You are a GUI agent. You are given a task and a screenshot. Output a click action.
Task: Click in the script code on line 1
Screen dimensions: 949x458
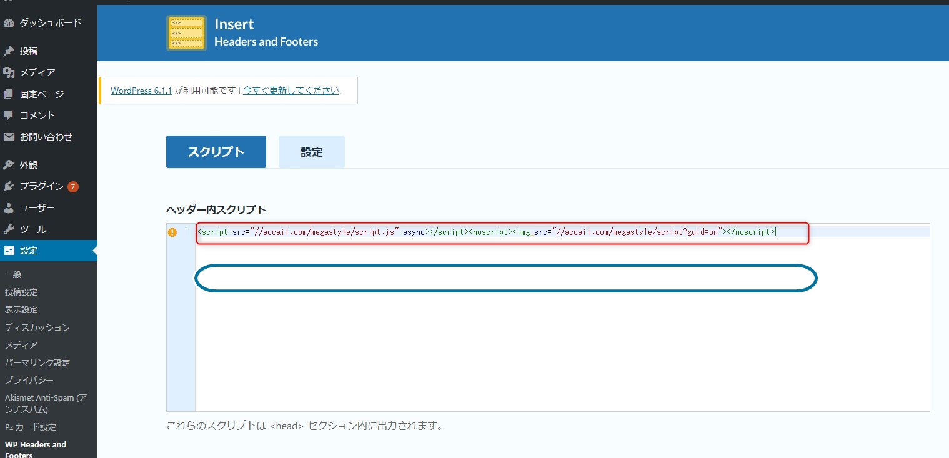[x=486, y=232]
